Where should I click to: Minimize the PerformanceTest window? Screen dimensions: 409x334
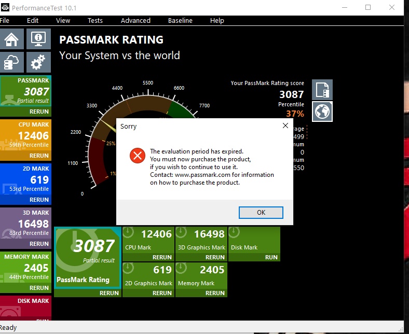pyautogui.click(x=345, y=8)
